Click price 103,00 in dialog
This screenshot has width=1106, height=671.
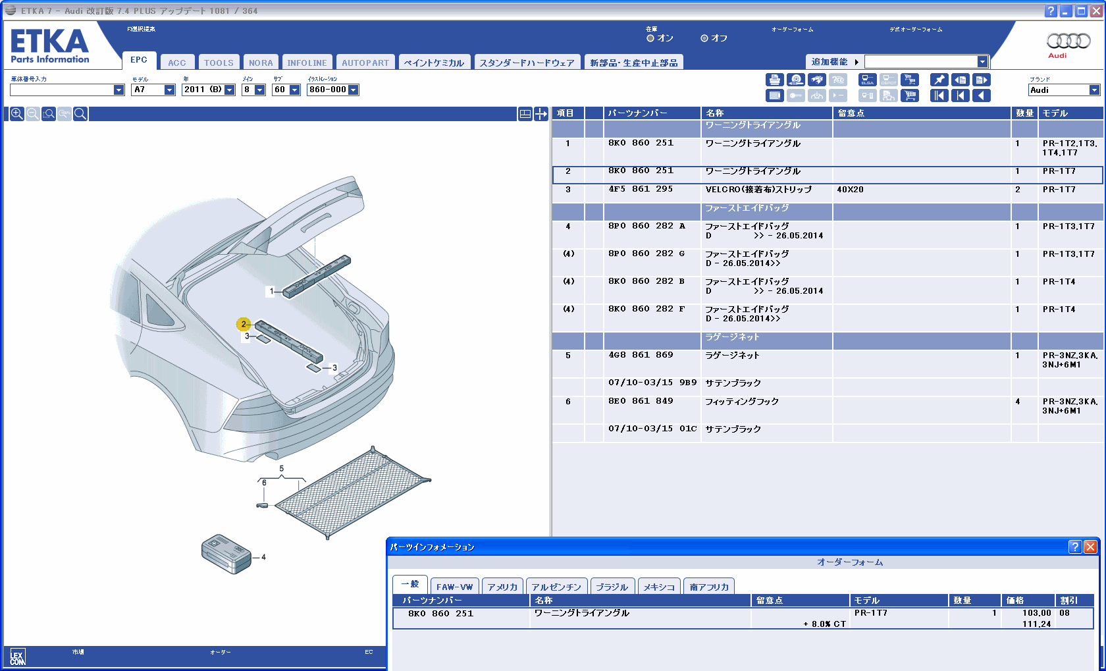(x=1036, y=613)
